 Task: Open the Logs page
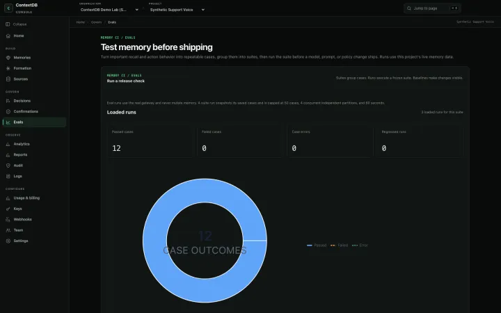pyautogui.click(x=34, y=176)
